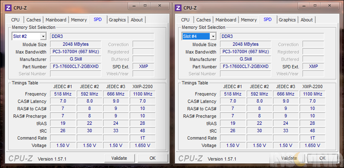Switch to Caches tab in right window
Viewport: 344px width, 168px height.
click(204, 20)
